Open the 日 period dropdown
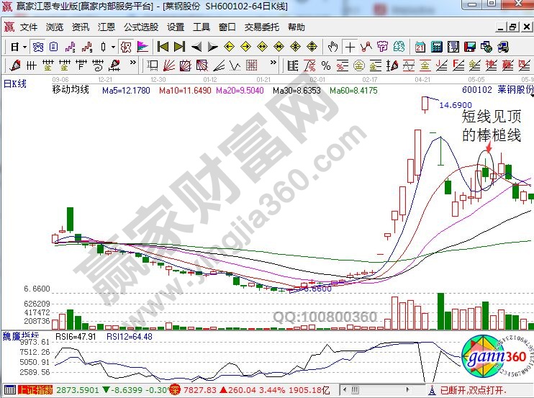 click(x=18, y=47)
